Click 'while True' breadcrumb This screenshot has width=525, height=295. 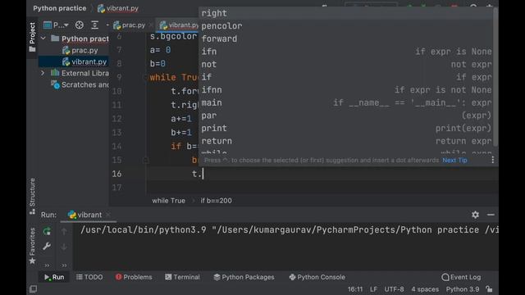pos(168,201)
